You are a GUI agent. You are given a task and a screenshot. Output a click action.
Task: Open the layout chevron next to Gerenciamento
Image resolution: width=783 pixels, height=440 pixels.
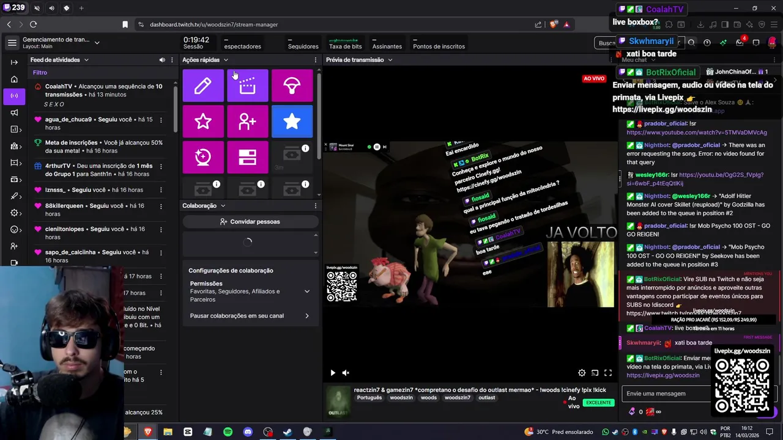pyautogui.click(x=97, y=43)
